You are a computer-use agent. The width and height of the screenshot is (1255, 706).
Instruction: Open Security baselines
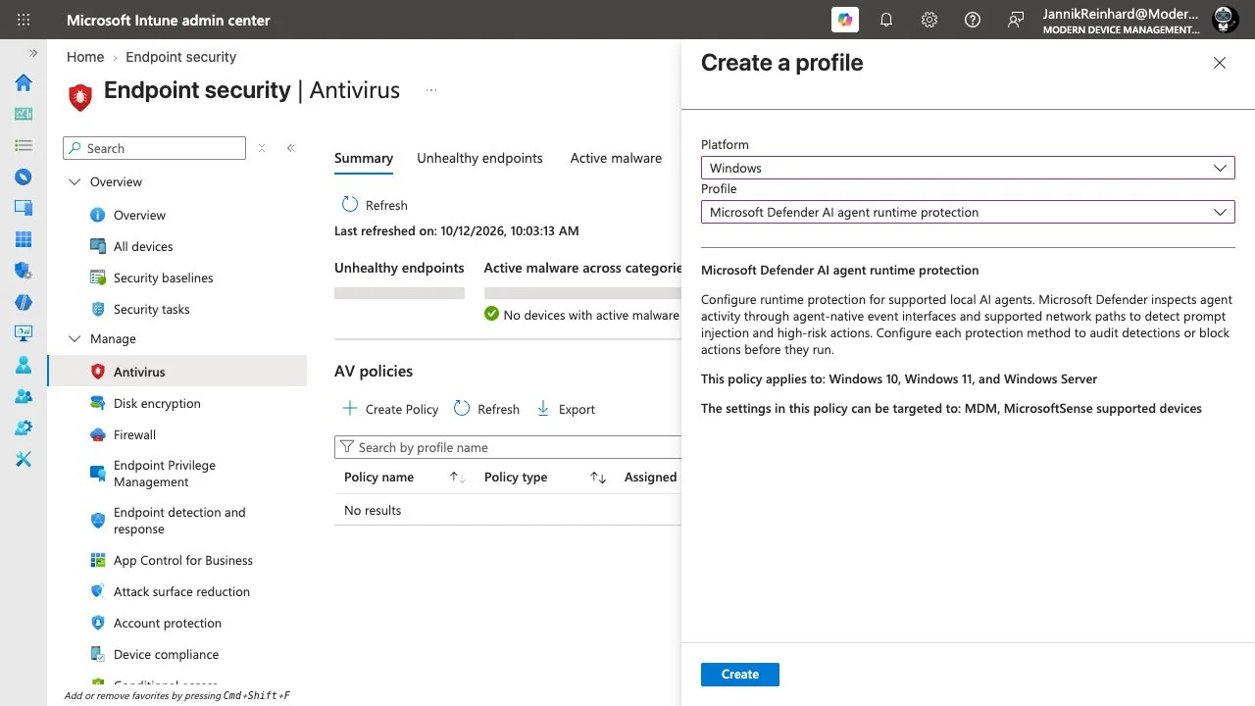pos(163,277)
